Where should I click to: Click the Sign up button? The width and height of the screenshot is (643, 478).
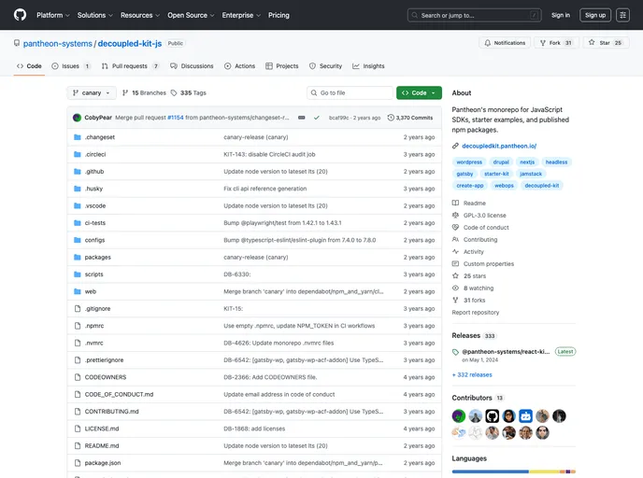594,15
